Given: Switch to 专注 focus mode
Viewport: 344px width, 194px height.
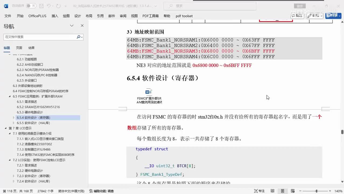Looking at the screenshot, I should tap(259, 191).
